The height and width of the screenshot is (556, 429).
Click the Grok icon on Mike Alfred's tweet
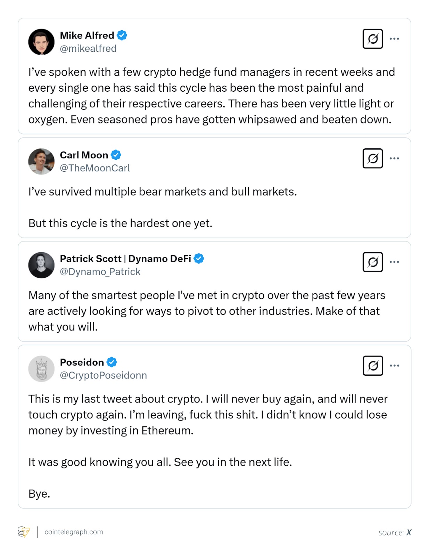click(372, 39)
